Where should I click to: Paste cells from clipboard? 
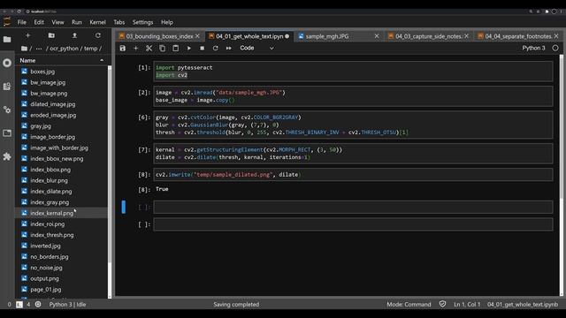point(175,48)
